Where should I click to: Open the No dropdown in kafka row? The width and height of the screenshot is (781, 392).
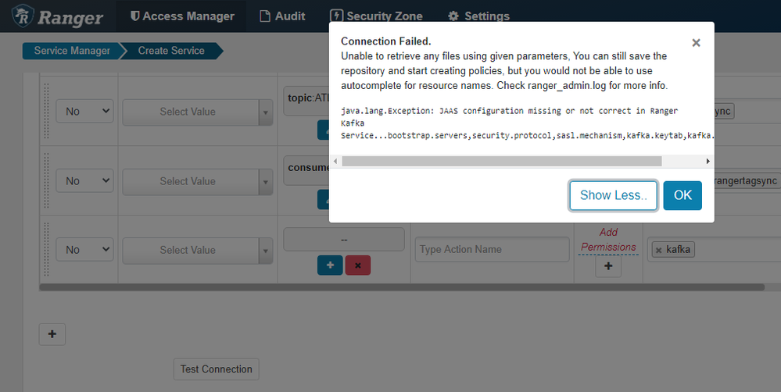coord(84,250)
